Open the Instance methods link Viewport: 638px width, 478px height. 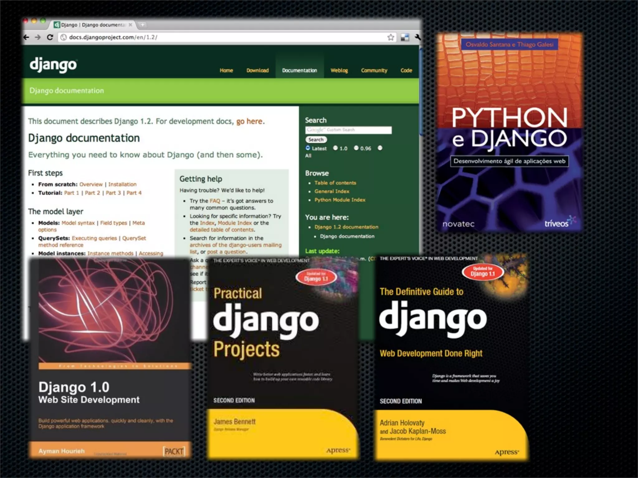point(110,253)
